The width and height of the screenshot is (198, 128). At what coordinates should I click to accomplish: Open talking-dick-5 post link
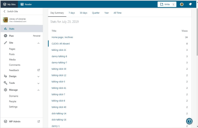(x=58, y=81)
